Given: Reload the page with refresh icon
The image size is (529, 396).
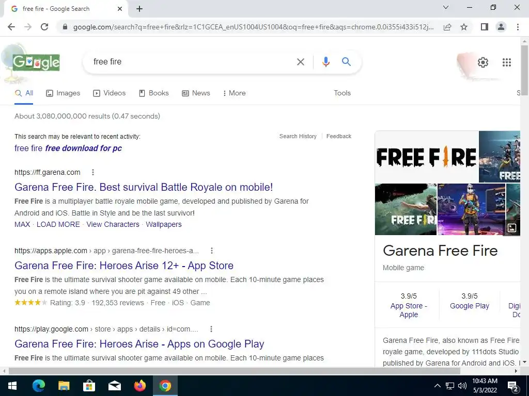Looking at the screenshot, I should pyautogui.click(x=44, y=27).
